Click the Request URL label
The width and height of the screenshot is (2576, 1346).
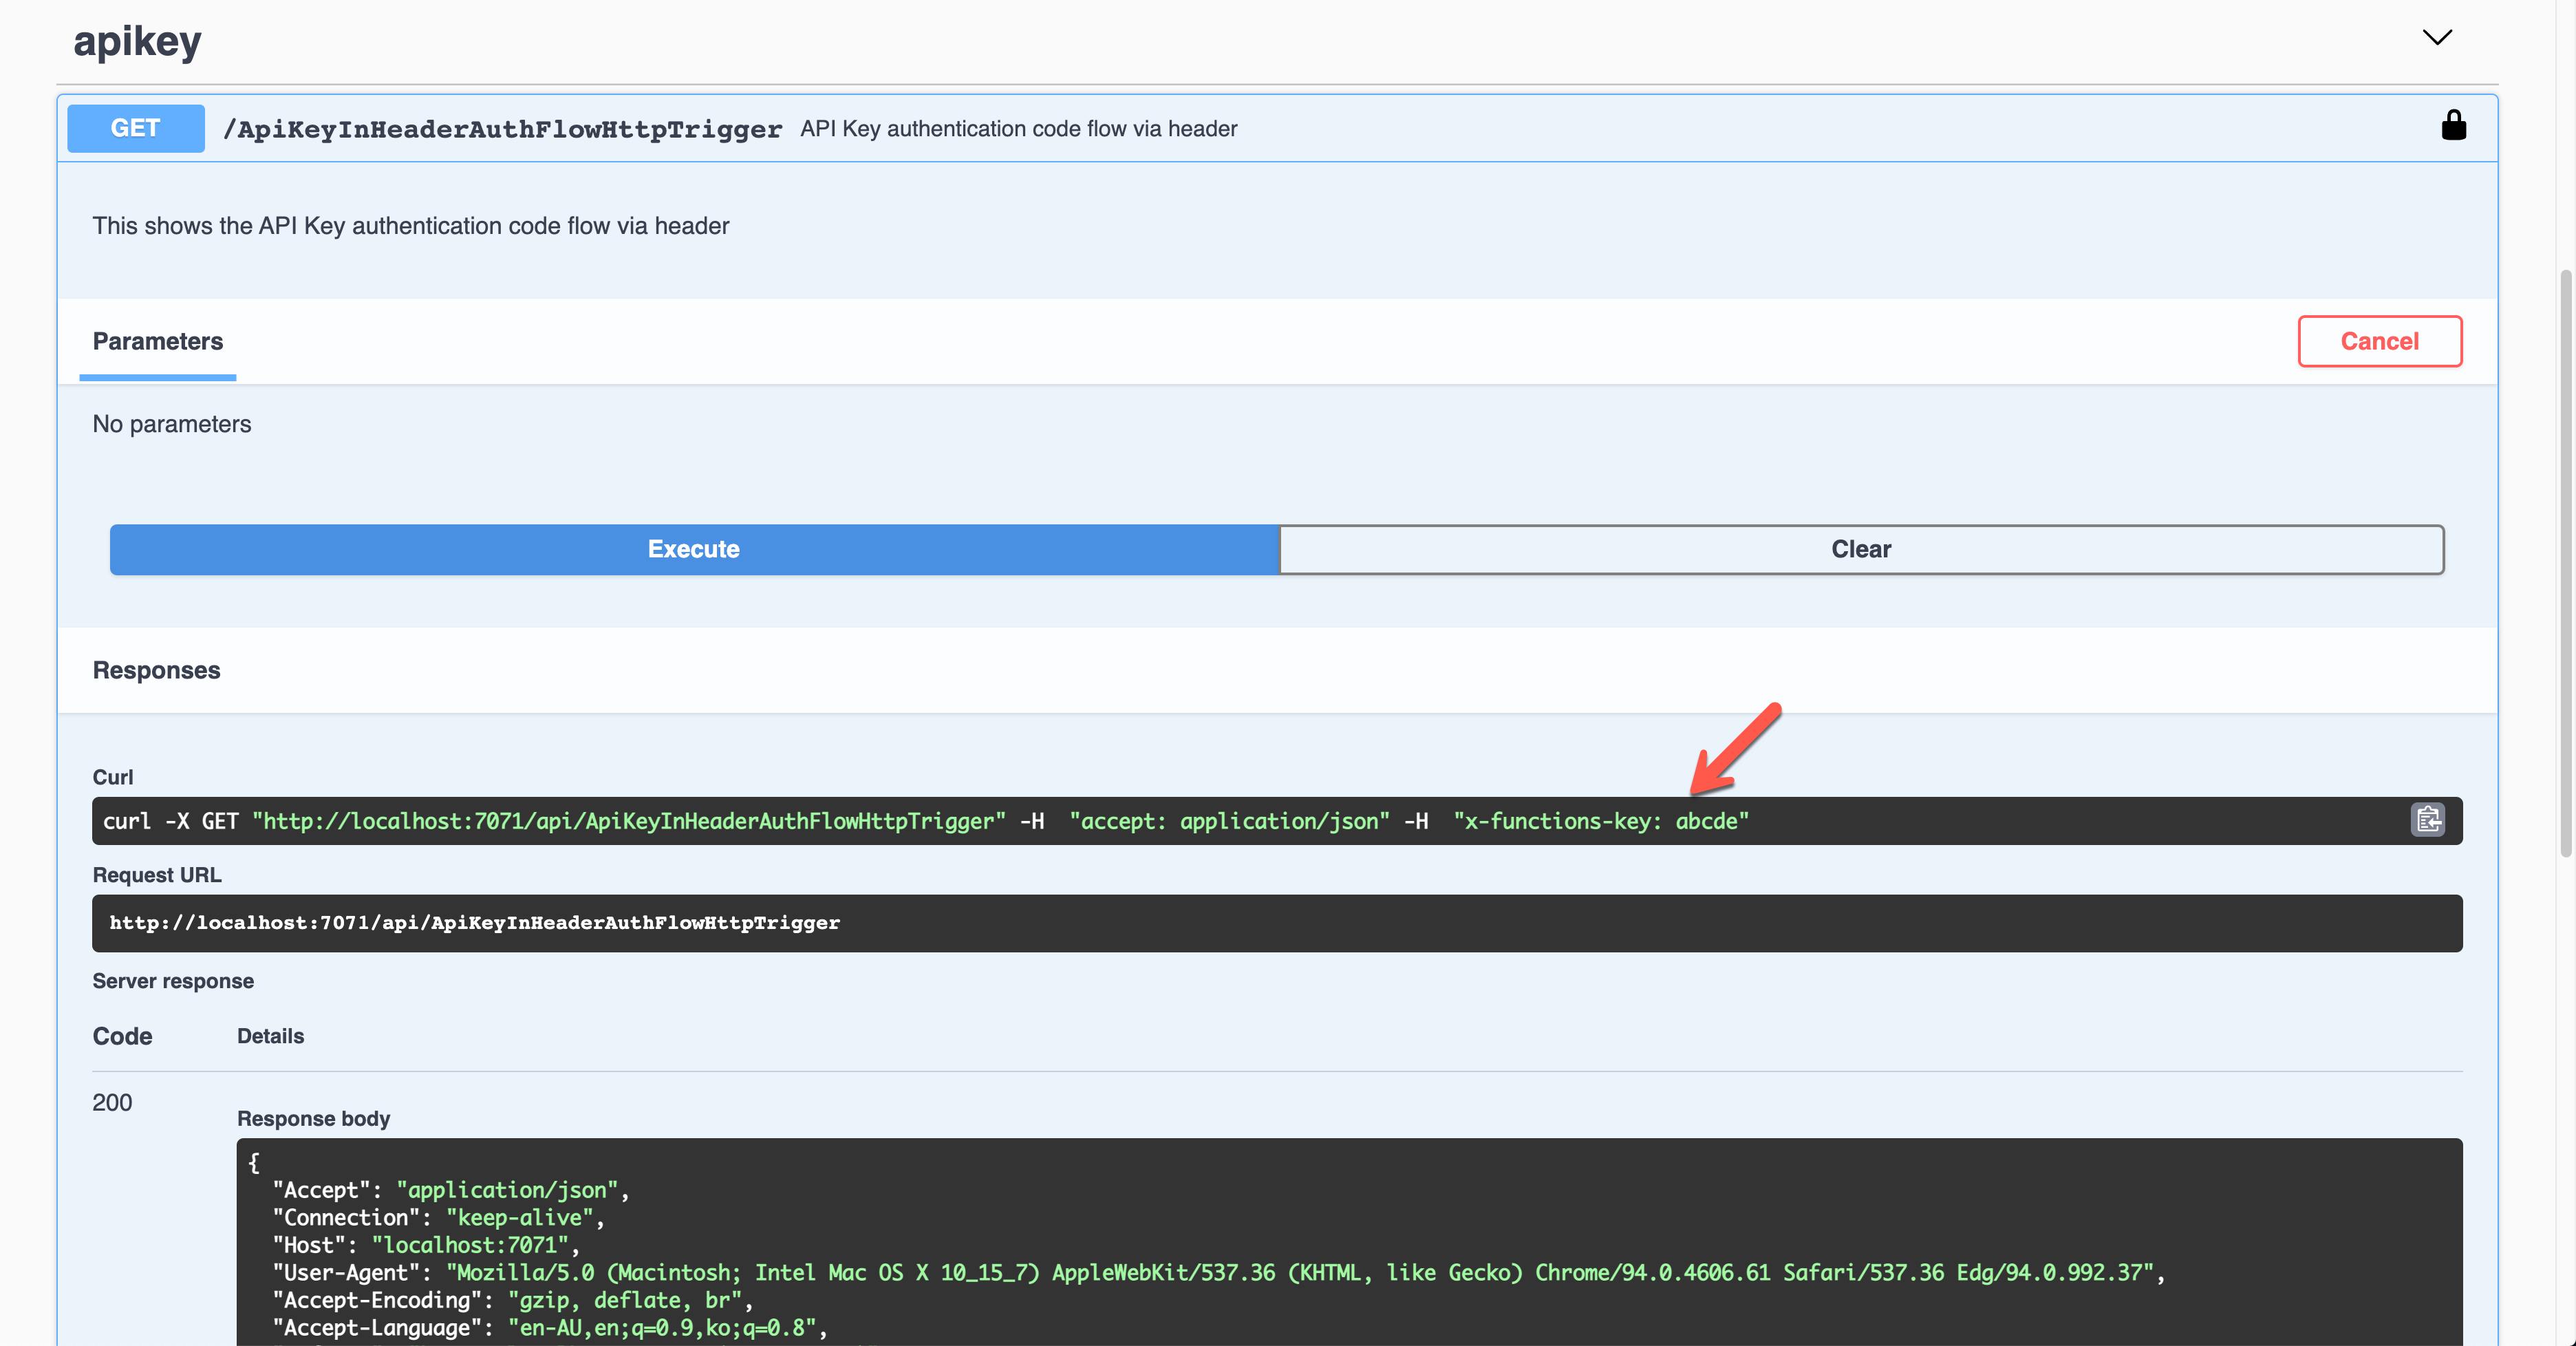point(157,875)
